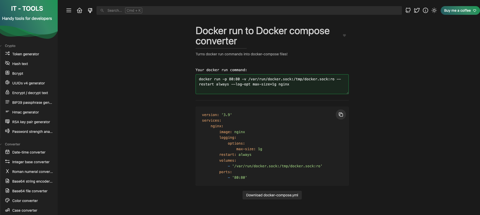Click the Search tools bar
480x215 pixels.
click(249, 10)
